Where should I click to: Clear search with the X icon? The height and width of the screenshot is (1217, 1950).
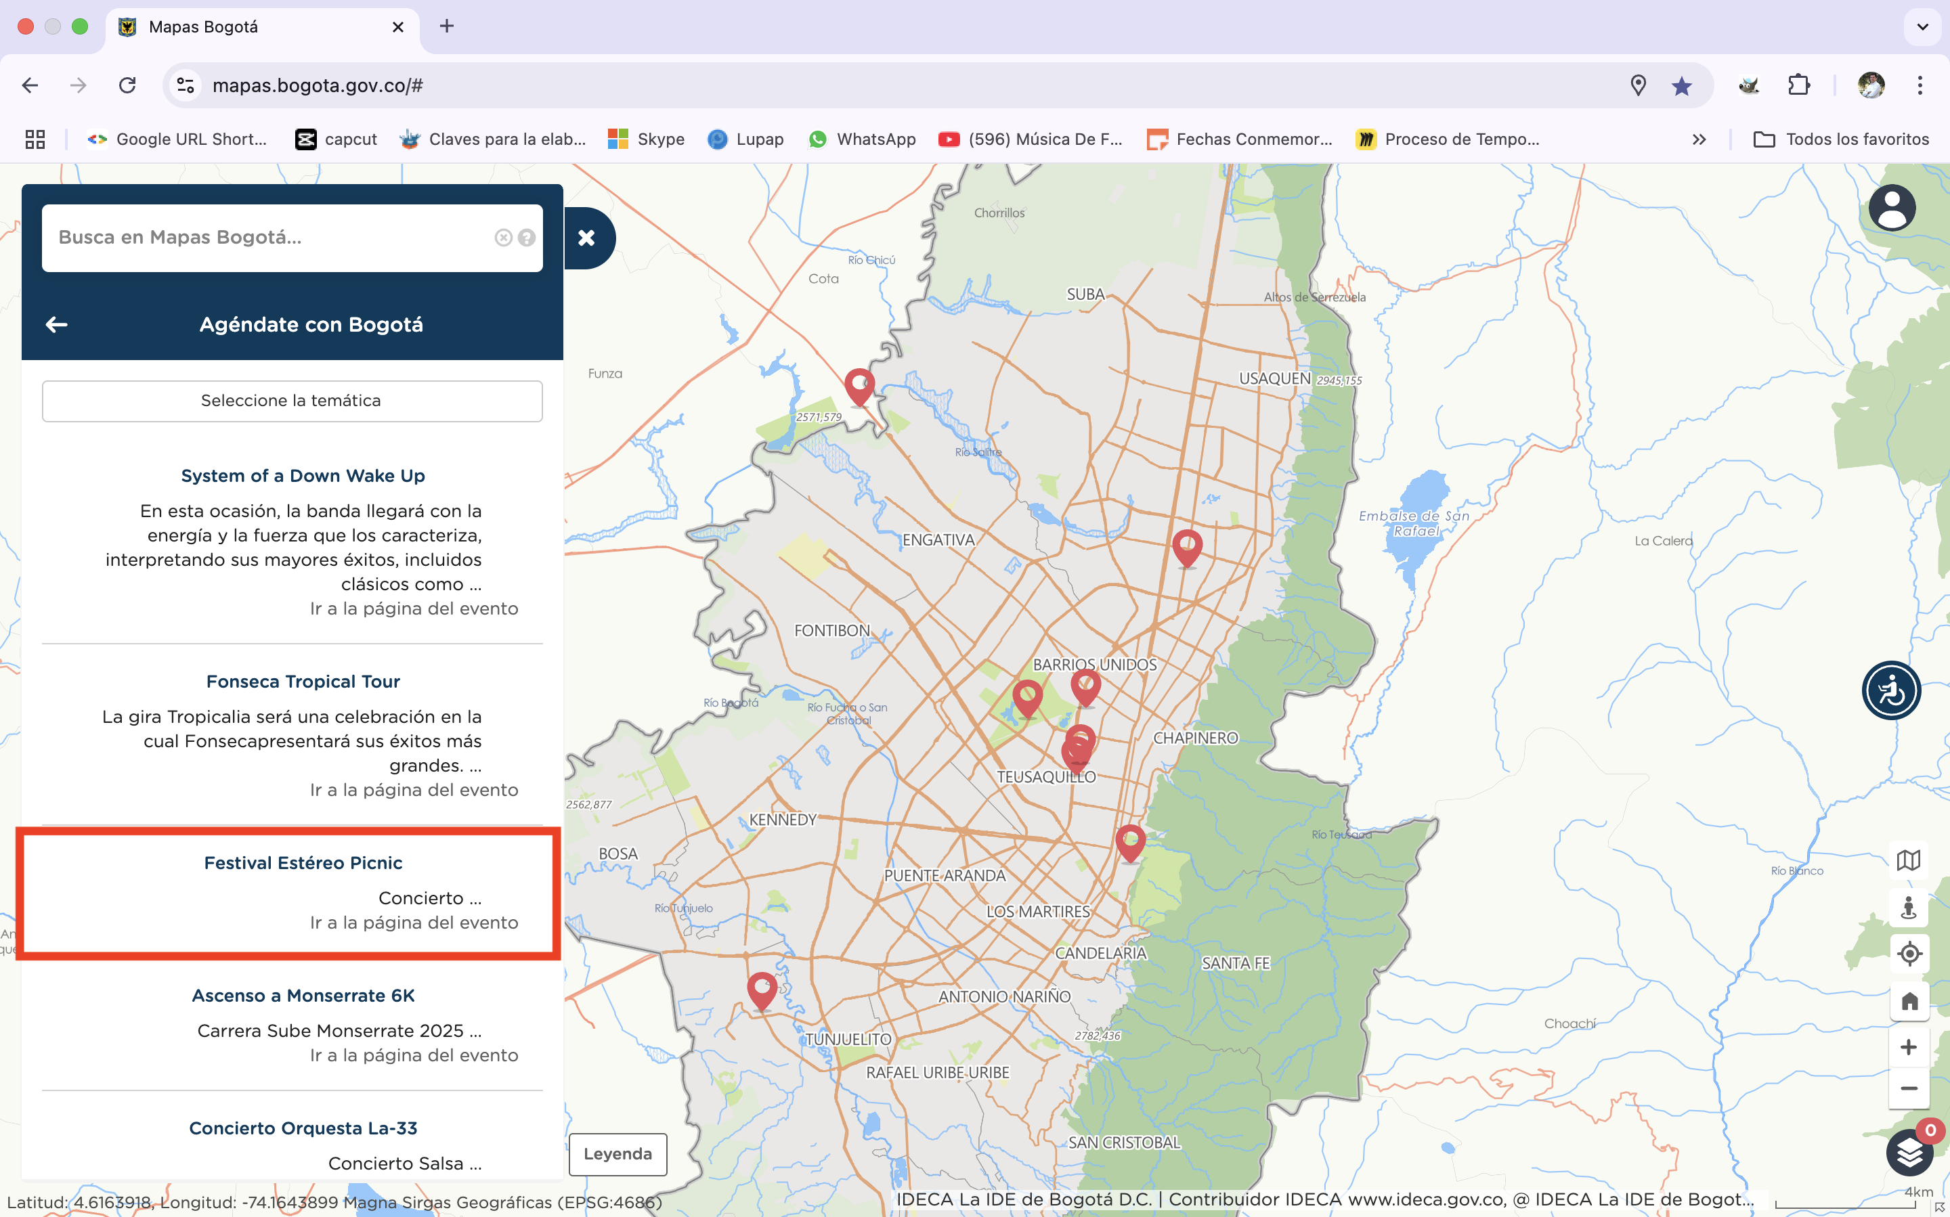pyautogui.click(x=503, y=238)
